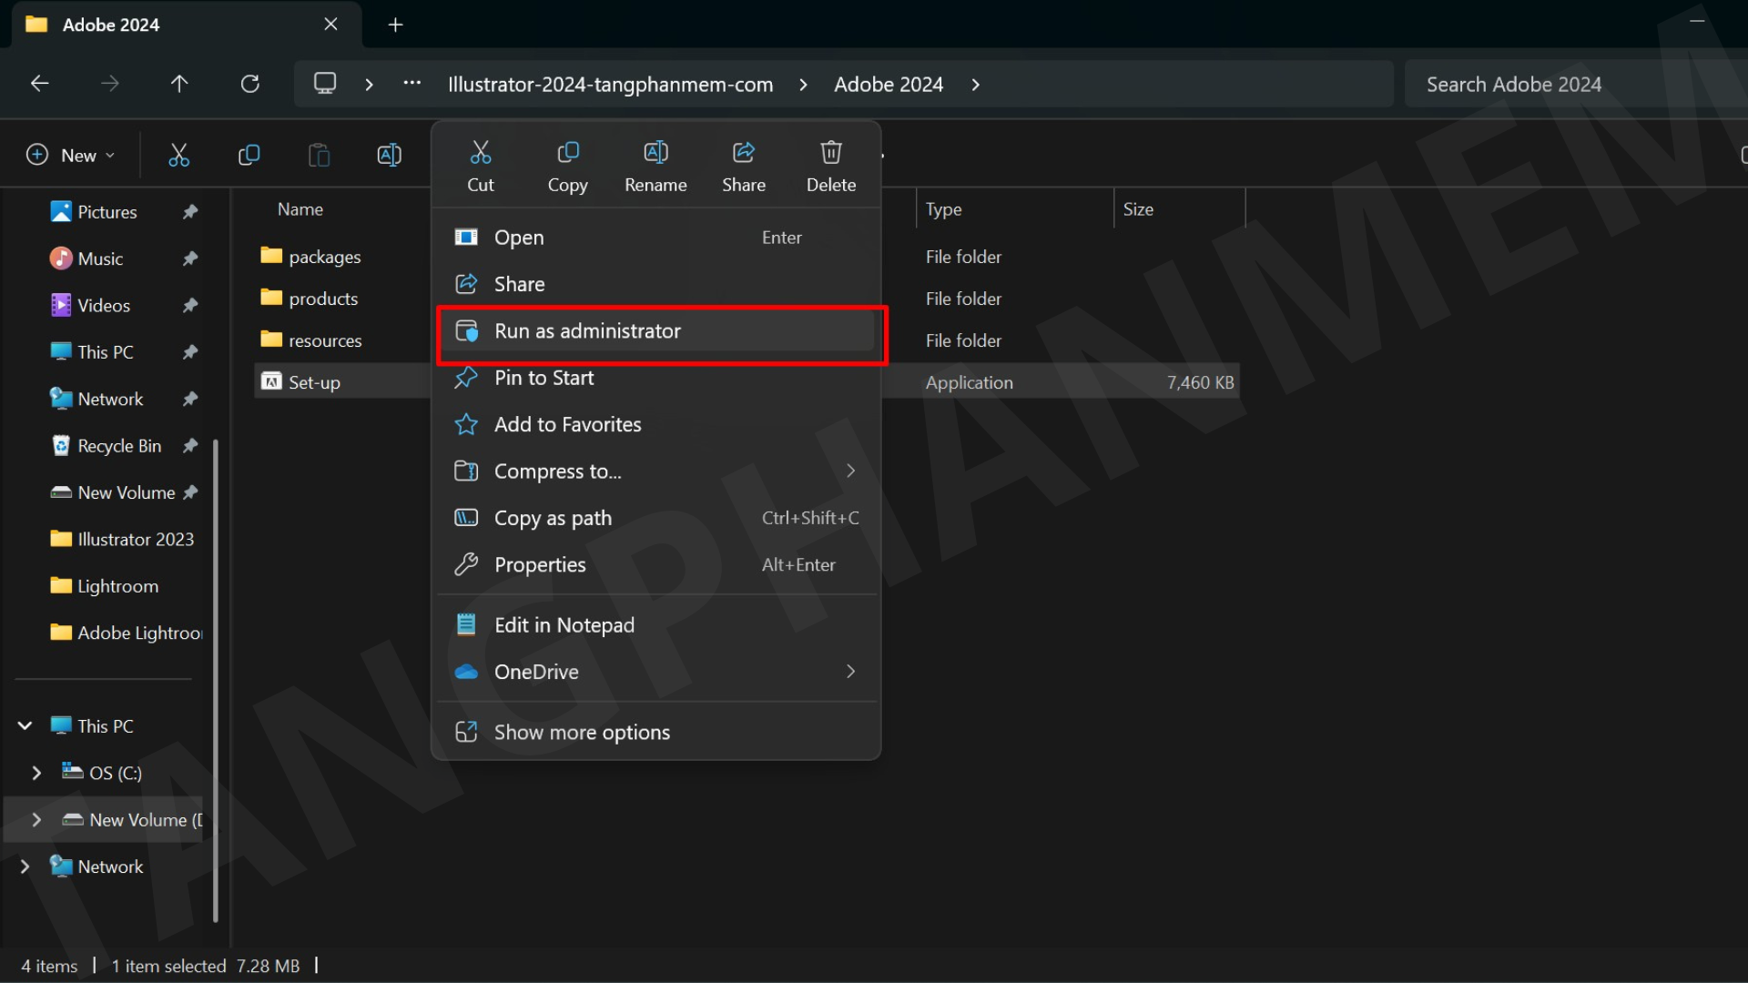1748x983 pixels.
Task: Click Illustrator-2024-tangphanmem-com breadcrumb
Action: coord(610,85)
